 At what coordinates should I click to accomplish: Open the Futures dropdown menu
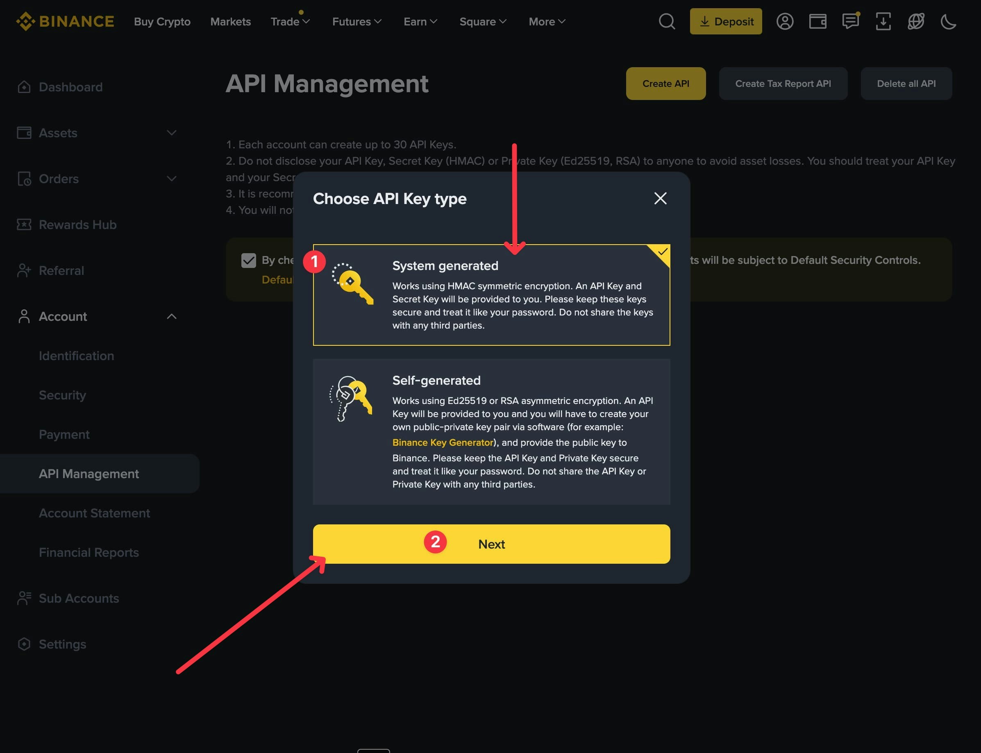click(357, 22)
